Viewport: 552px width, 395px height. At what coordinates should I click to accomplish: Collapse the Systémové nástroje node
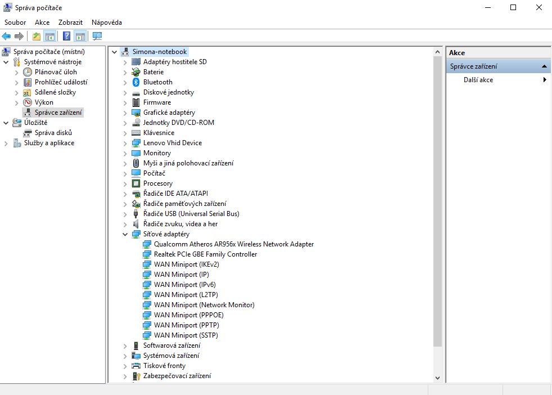click(x=6, y=62)
